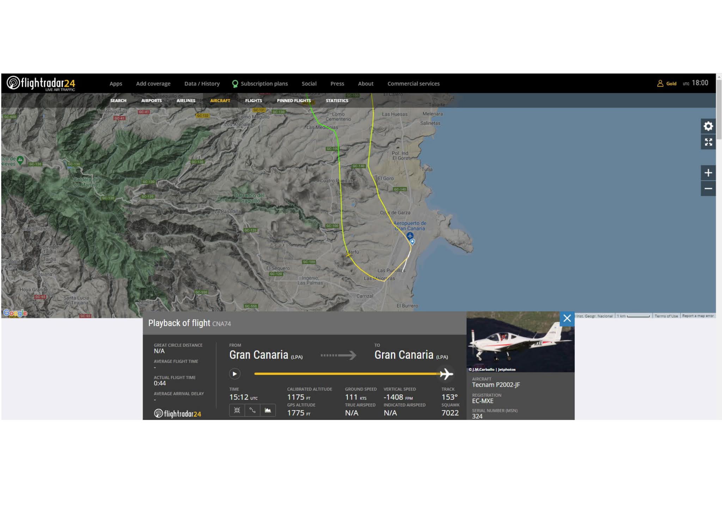The width and height of the screenshot is (722, 510).
Task: Open map settings gear
Action: coord(708,126)
